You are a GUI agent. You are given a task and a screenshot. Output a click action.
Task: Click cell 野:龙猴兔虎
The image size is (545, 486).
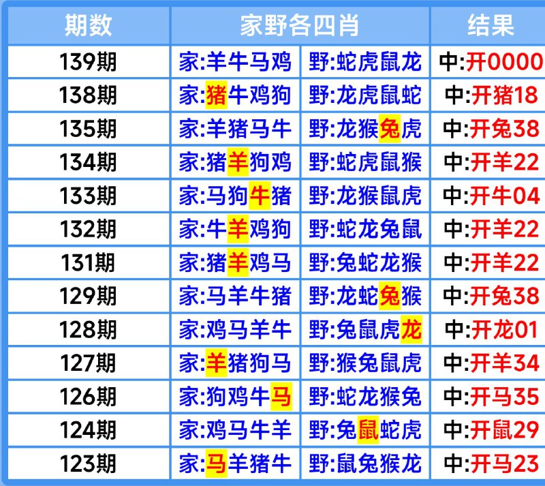365,129
